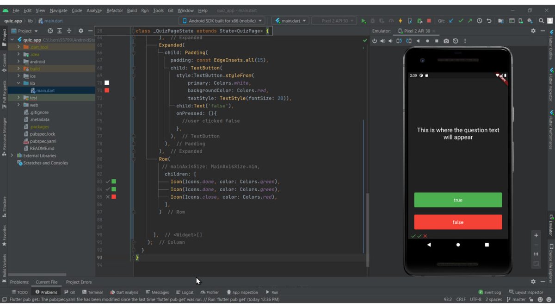Open the Tools menu
The image size is (555, 308).
click(x=158, y=10)
